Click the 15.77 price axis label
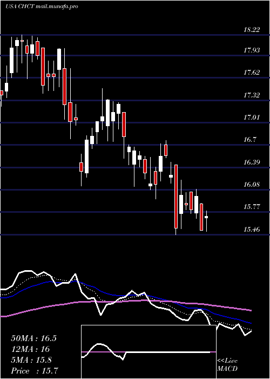Screen dimensions: 270x379 (x=252, y=207)
